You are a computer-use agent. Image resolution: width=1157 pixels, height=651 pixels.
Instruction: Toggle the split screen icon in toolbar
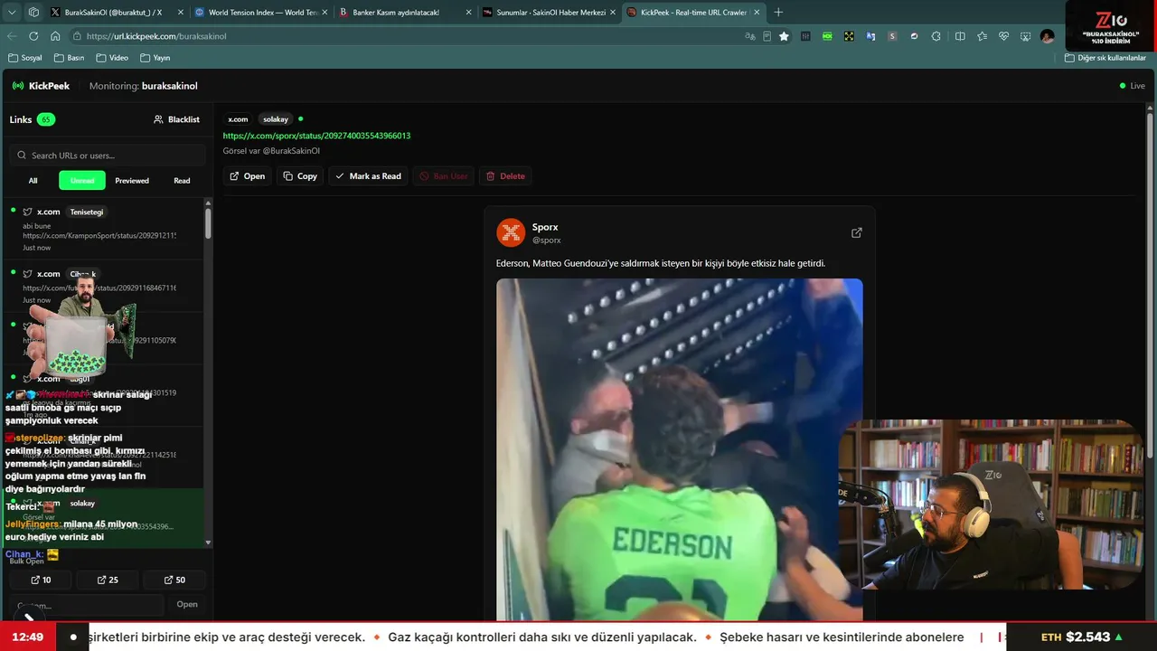pyautogui.click(x=960, y=36)
